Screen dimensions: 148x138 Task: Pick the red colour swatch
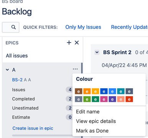tap(129, 99)
